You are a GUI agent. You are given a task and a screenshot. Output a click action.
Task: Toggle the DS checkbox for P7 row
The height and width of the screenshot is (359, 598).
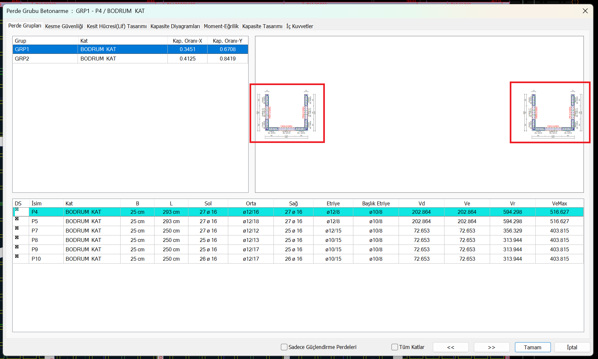[x=17, y=228]
